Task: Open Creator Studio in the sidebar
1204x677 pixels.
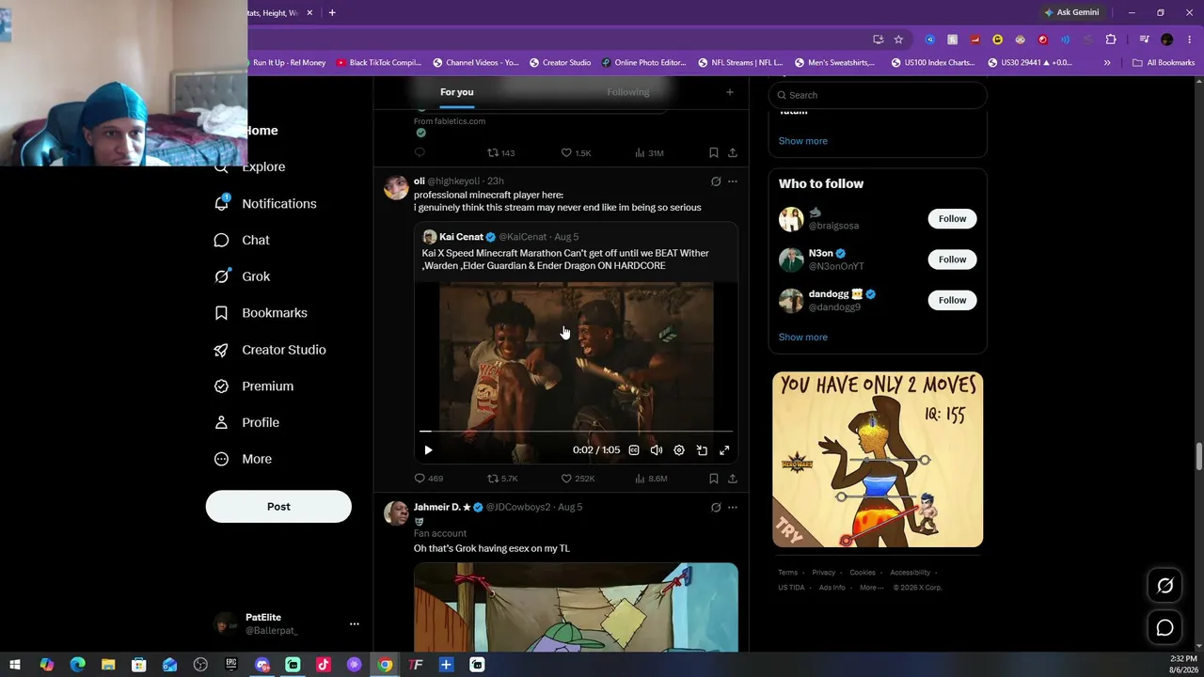Action: pyautogui.click(x=271, y=350)
